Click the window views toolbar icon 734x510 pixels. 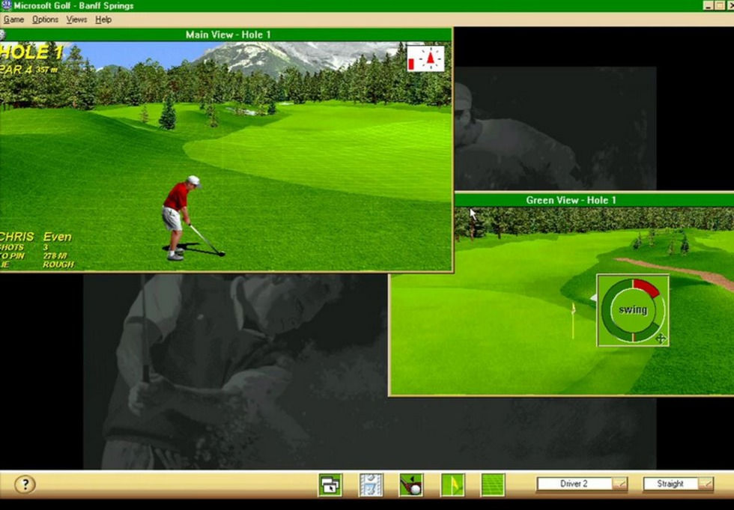coord(330,485)
